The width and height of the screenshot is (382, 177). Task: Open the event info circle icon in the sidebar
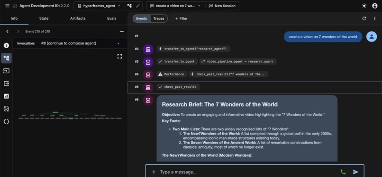[x=6, y=45]
